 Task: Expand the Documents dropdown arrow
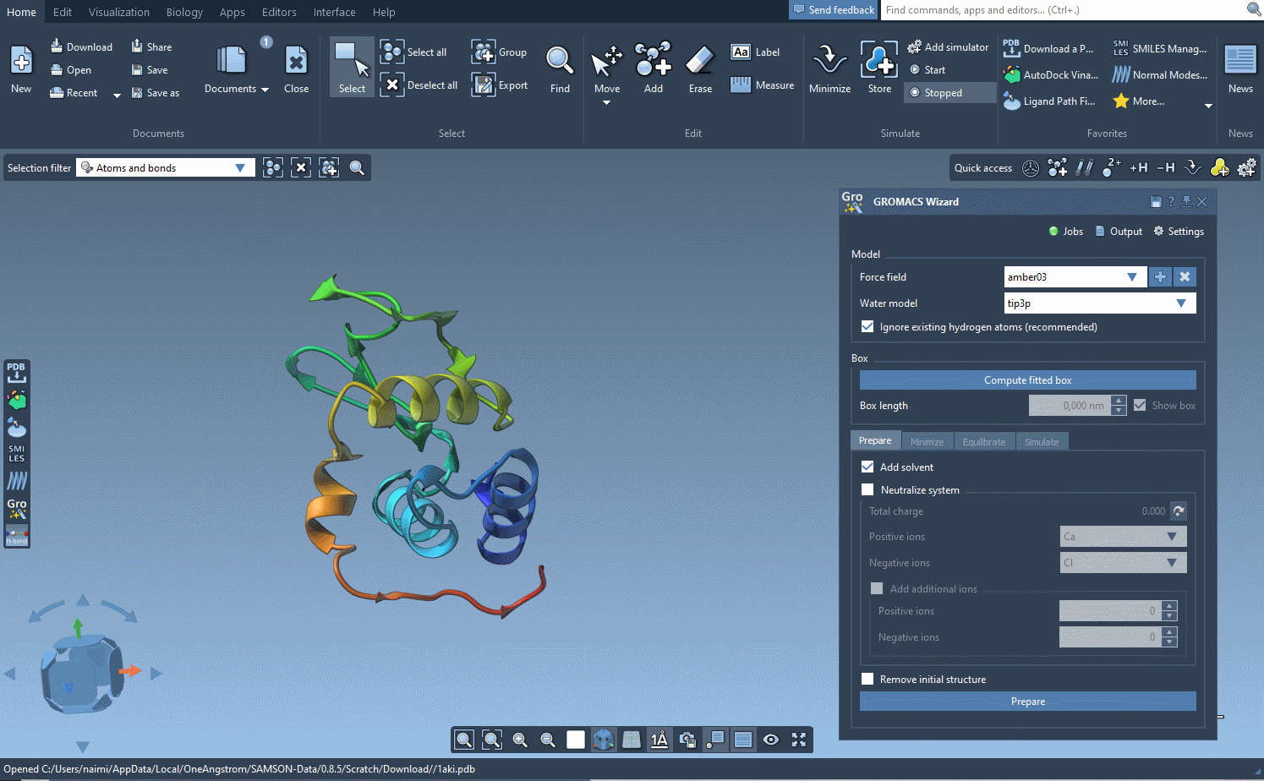(x=265, y=90)
